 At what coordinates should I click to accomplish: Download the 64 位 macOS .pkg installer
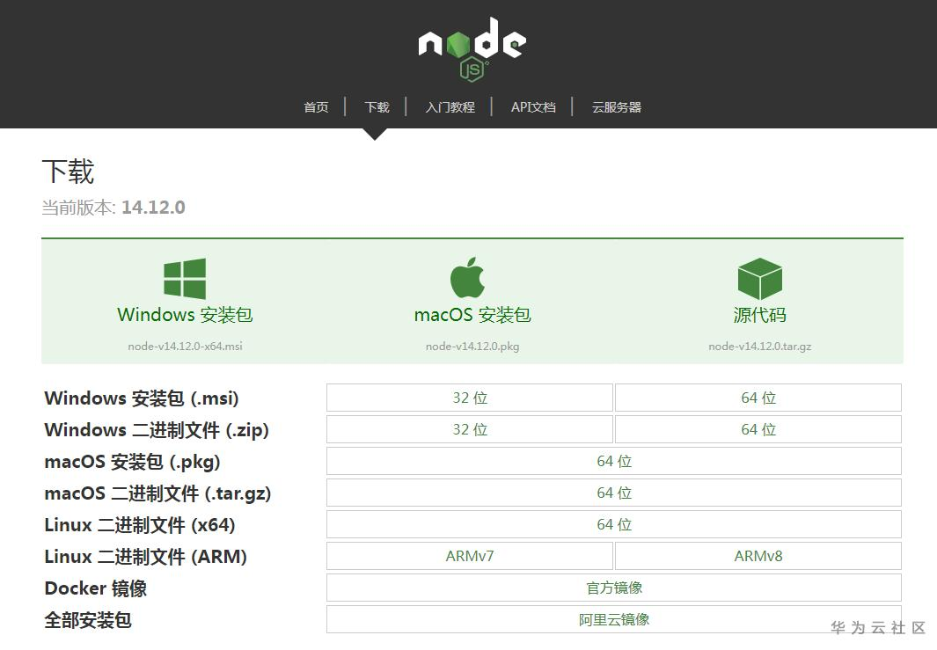(614, 461)
